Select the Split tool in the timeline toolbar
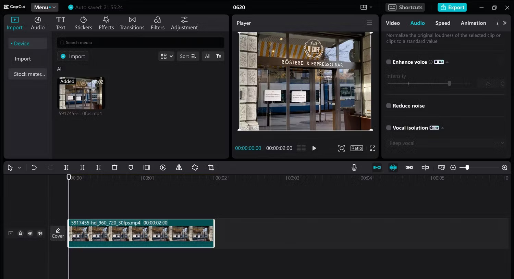 [x=66, y=167]
